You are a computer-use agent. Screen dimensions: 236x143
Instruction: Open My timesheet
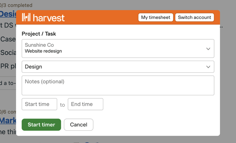click(x=156, y=17)
